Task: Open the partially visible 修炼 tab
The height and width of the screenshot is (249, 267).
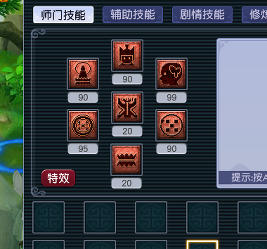Action: click(255, 15)
